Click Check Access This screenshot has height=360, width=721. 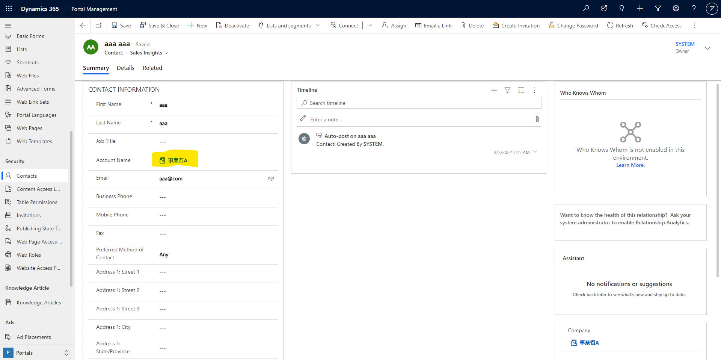coord(662,26)
